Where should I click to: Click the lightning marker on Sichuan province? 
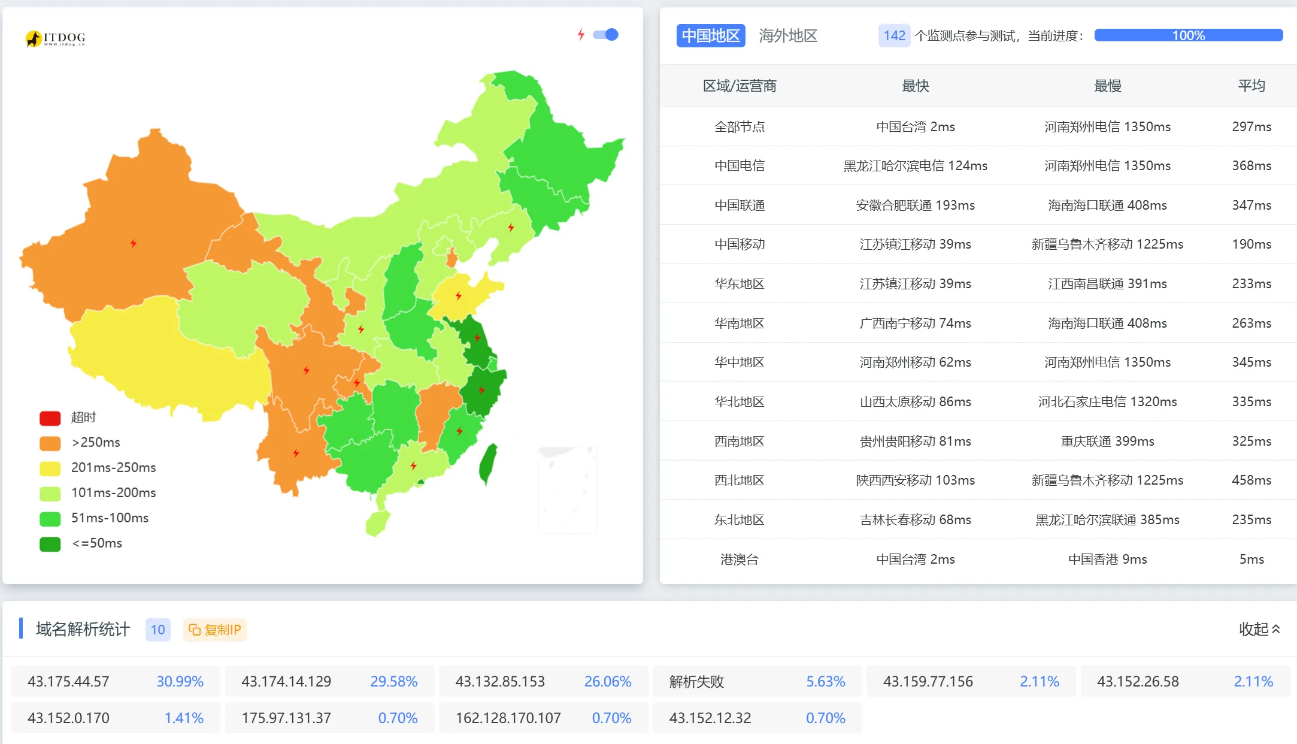click(x=307, y=370)
